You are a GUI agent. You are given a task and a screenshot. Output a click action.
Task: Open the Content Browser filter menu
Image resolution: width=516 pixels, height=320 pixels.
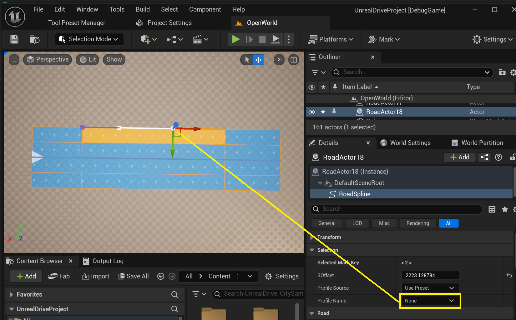[199, 294]
